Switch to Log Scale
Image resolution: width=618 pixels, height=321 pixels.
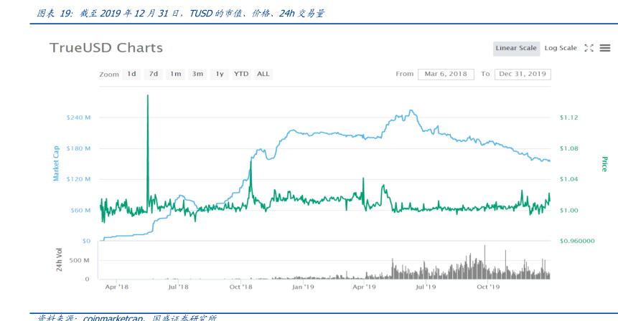561,48
